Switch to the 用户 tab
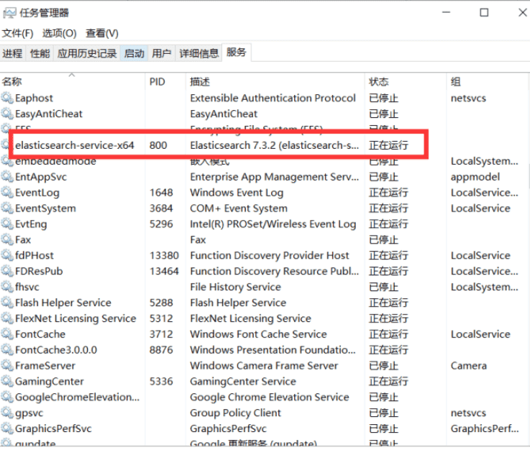 click(161, 53)
